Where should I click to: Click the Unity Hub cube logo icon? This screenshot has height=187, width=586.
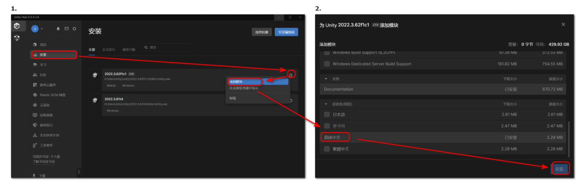click(17, 26)
